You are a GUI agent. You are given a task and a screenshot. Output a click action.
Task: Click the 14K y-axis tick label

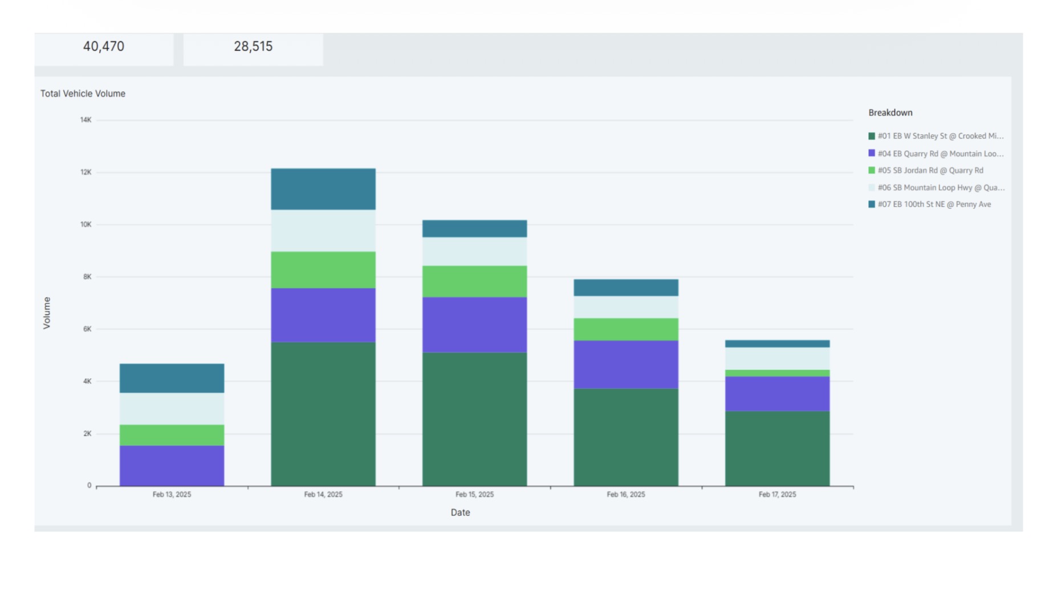point(86,120)
